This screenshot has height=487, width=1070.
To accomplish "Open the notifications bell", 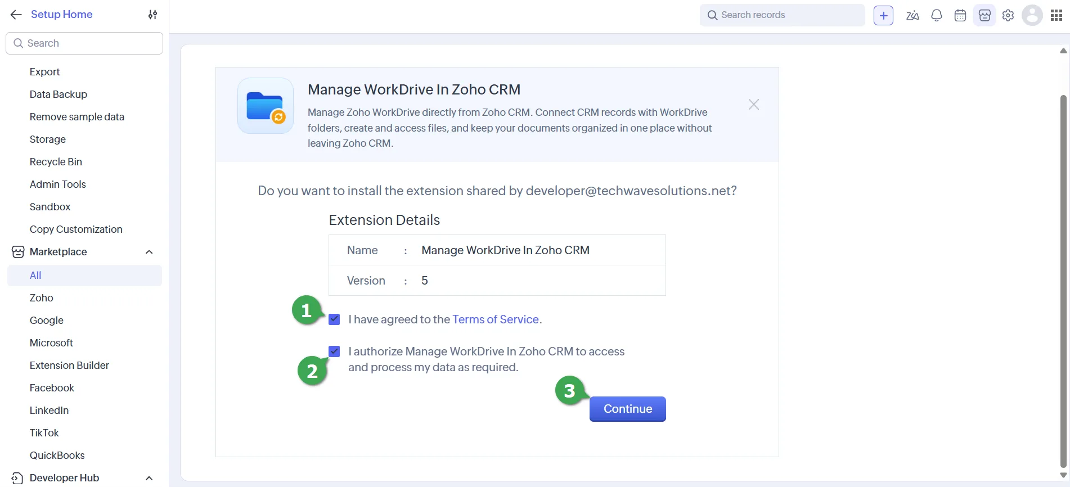I will tap(937, 15).
